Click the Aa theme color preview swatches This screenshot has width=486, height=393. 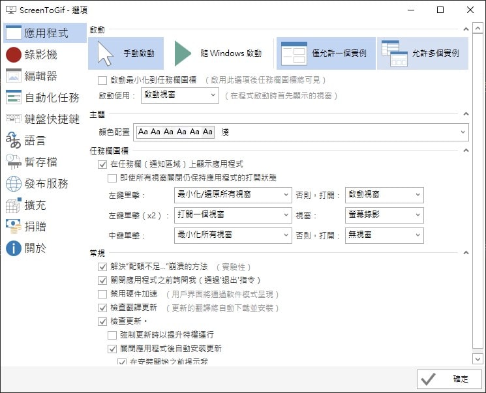click(175, 132)
